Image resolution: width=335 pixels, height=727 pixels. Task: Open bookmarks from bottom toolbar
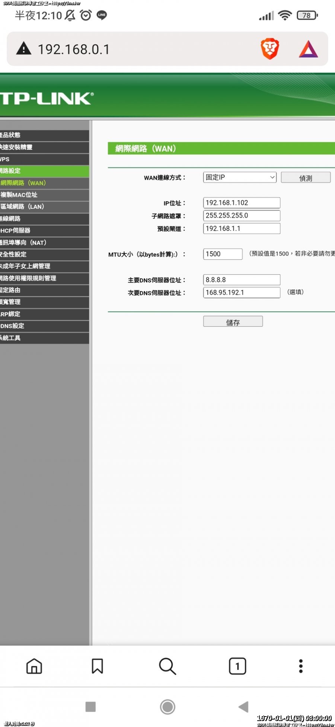[x=97, y=666]
